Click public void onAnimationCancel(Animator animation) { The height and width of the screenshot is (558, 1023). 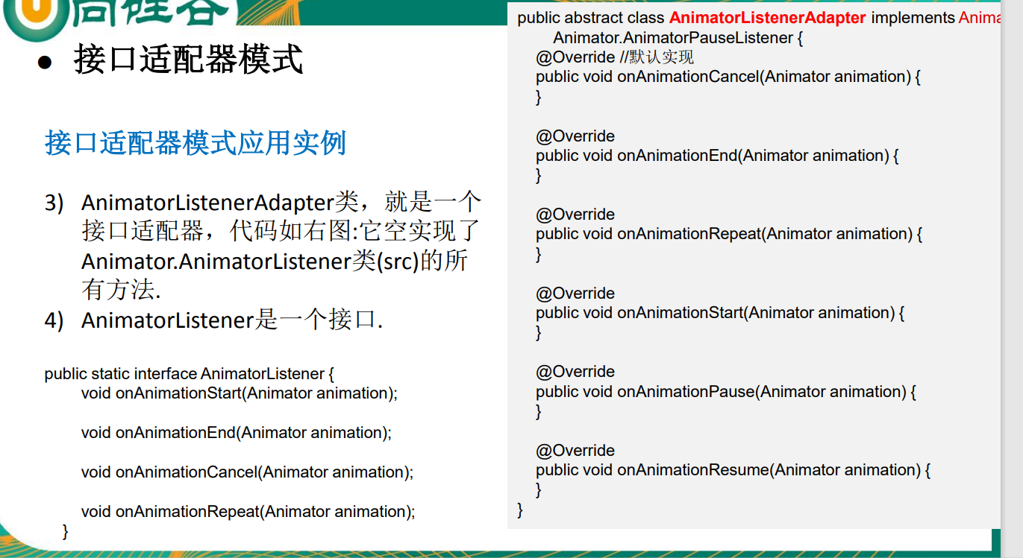tap(728, 77)
